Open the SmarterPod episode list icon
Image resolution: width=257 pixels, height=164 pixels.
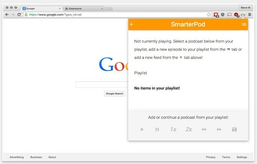pos(244,24)
